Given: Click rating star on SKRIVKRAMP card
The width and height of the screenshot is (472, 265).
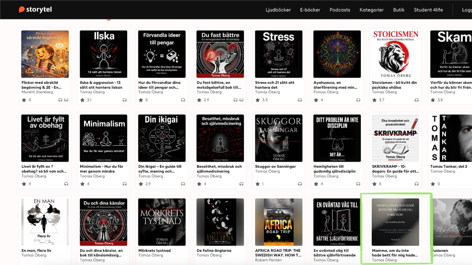Looking at the screenshot, I should click(x=374, y=184).
